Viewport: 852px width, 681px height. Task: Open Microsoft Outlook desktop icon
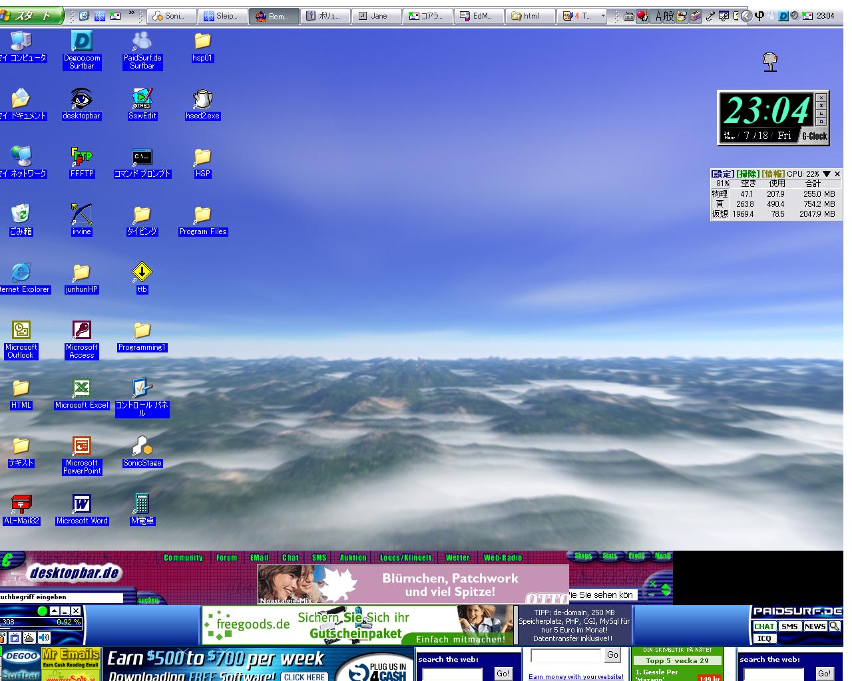coord(21,339)
